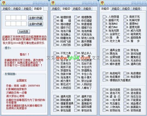Check option 76. 伪装卡神
The height and width of the screenshot is (116, 147).
(x=55, y=74)
